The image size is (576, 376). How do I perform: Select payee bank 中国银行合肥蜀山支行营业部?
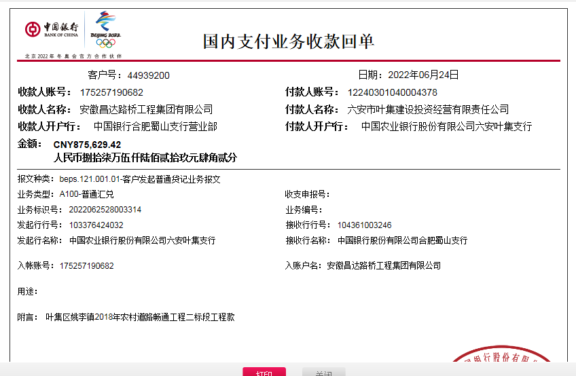(x=155, y=126)
